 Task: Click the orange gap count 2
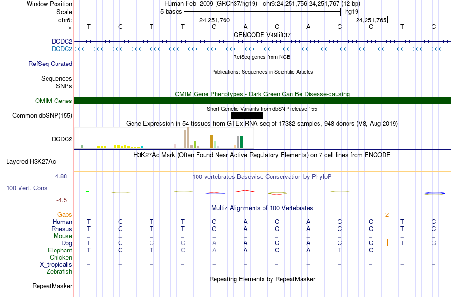[x=387, y=215]
